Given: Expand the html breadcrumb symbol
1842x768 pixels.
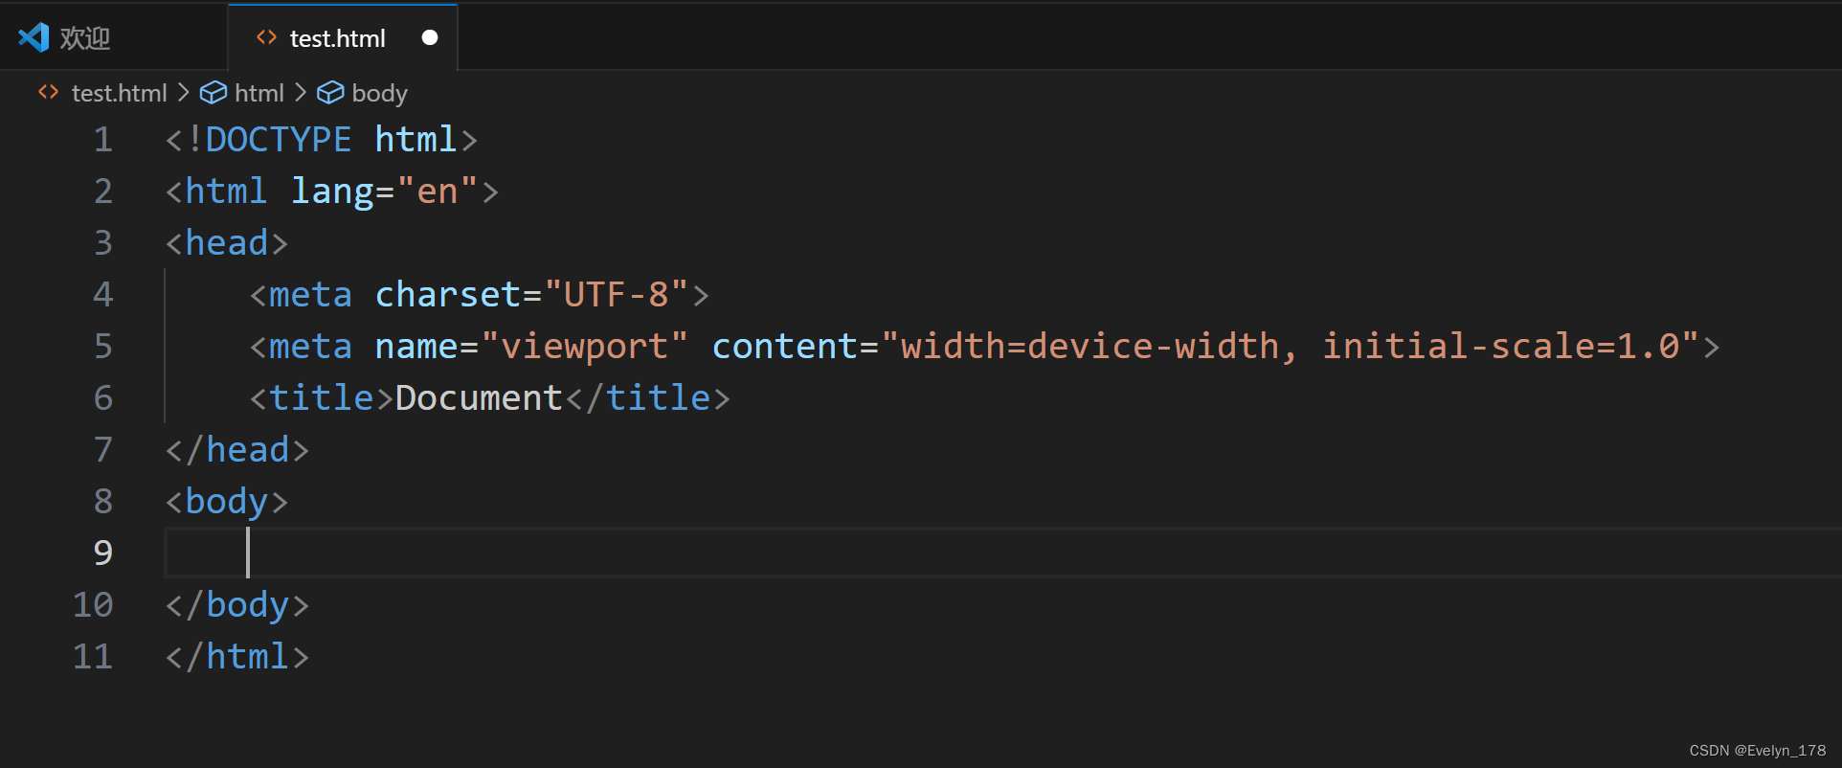Looking at the screenshot, I should point(258,93).
